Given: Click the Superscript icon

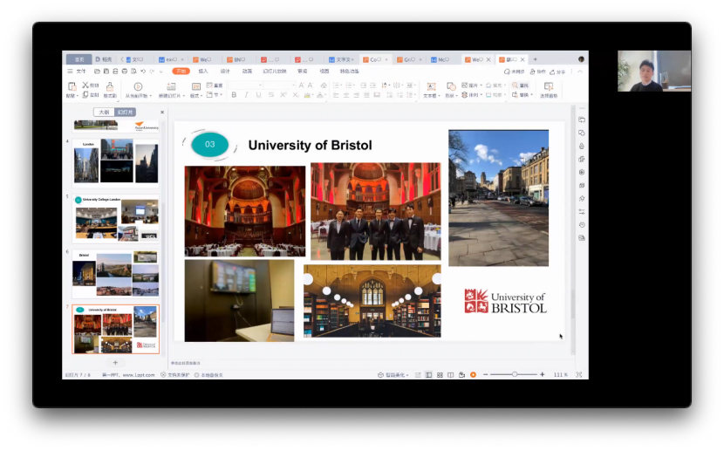Looking at the screenshot, I should [x=283, y=94].
